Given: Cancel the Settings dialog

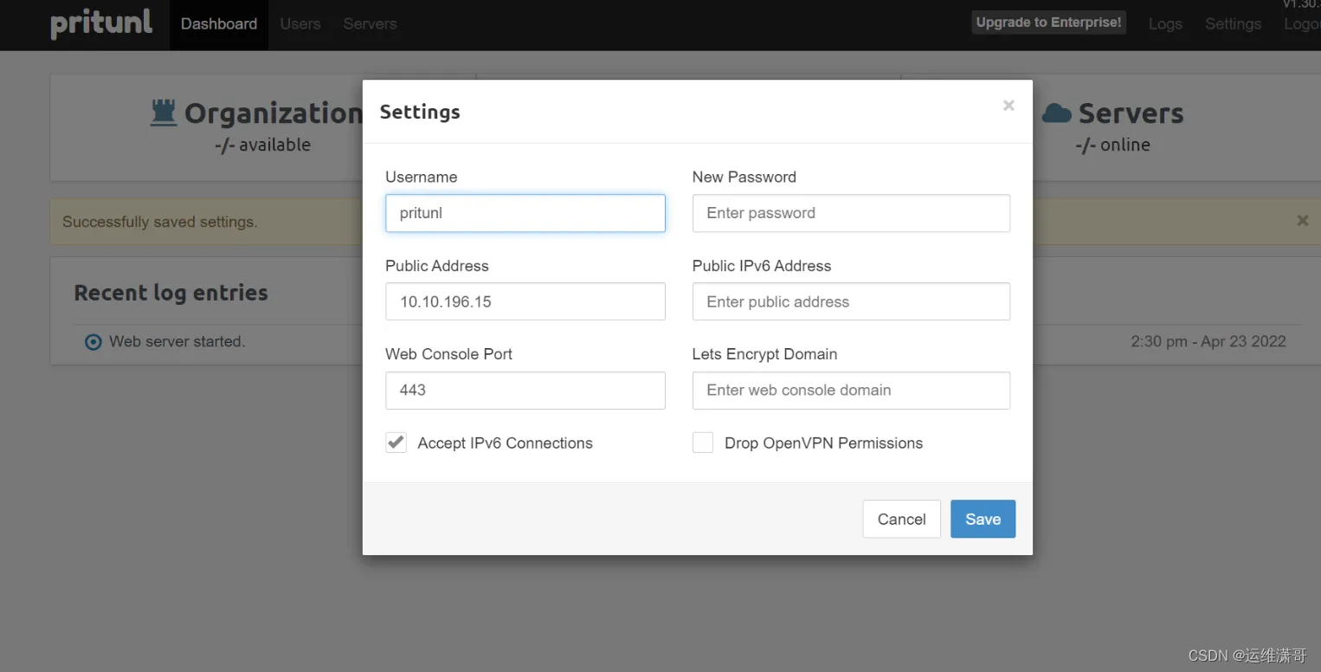Looking at the screenshot, I should (901, 519).
